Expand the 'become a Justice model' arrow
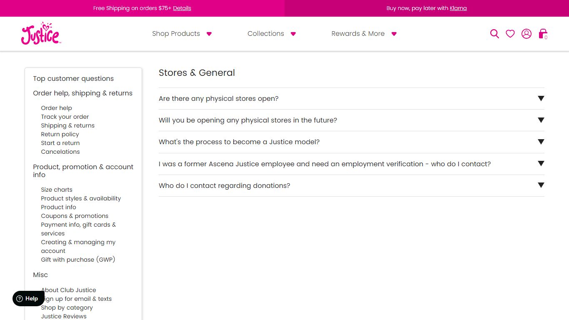Image resolution: width=569 pixels, height=320 pixels. click(541, 142)
